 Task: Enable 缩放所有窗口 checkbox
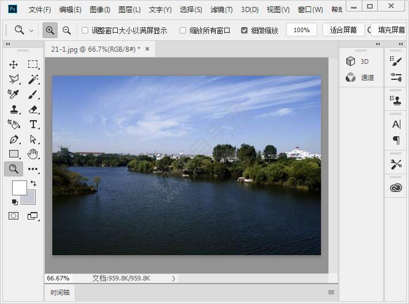(x=182, y=30)
